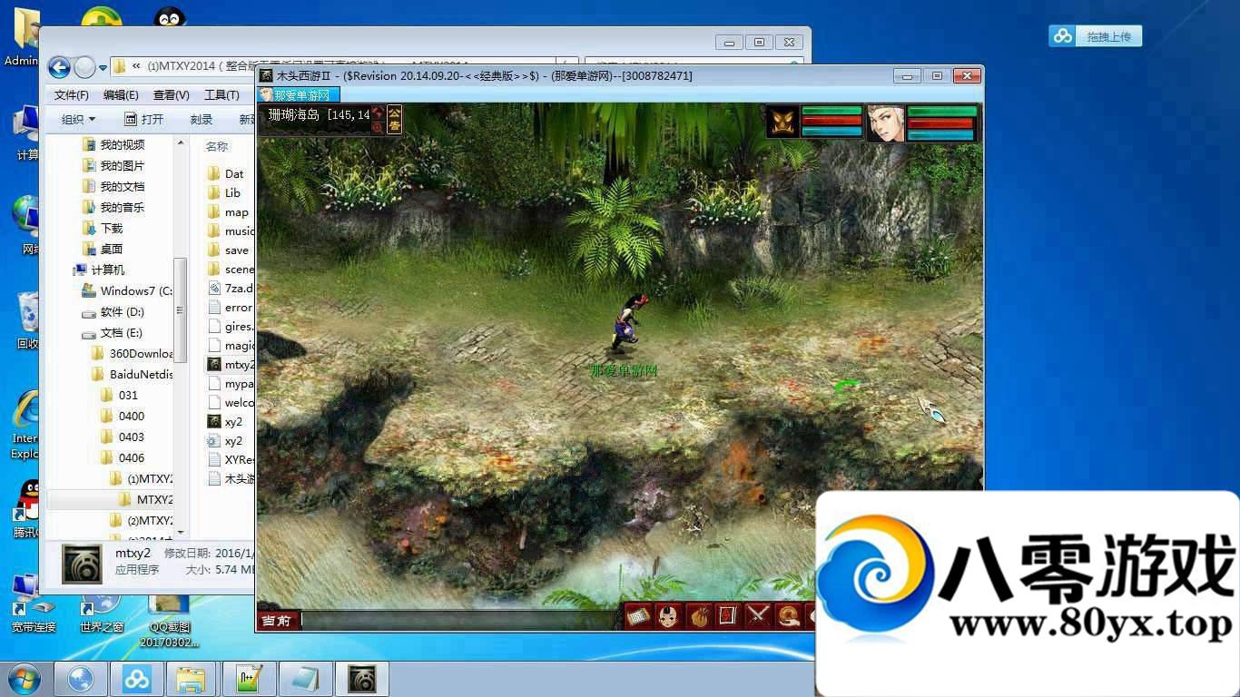The height and width of the screenshot is (697, 1240).
Task: Click nav pane scrollbar up arrow
Action: pos(181,143)
